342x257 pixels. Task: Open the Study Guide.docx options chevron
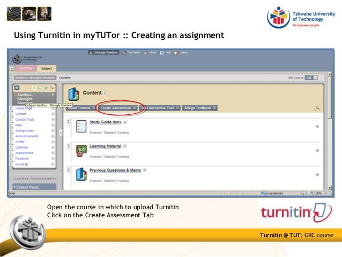tap(125, 122)
